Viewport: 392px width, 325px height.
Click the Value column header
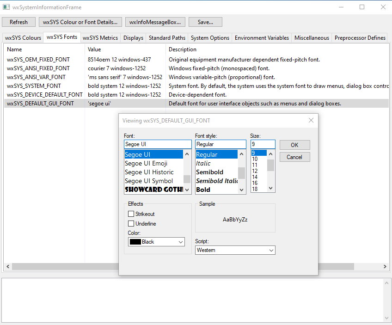click(x=125, y=49)
